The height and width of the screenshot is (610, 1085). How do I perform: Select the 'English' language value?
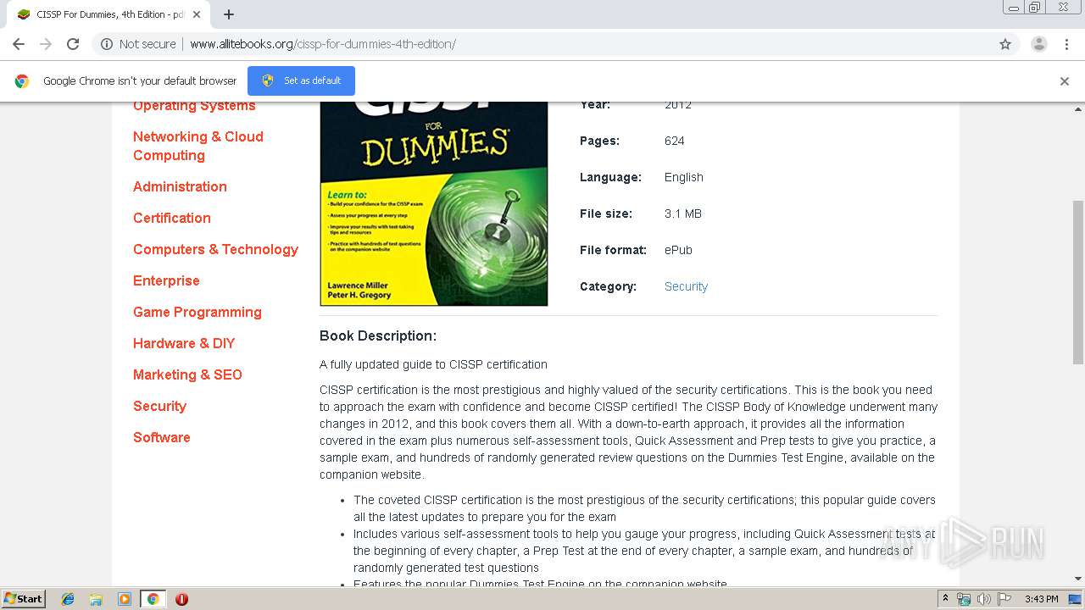684,177
